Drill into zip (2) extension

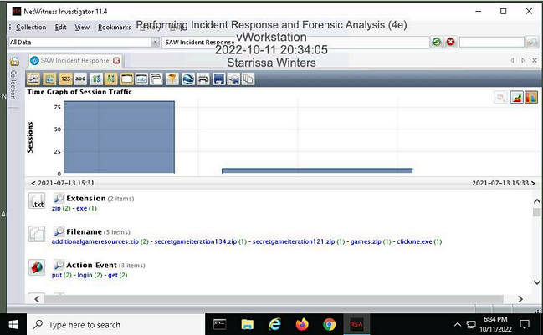tap(61, 208)
